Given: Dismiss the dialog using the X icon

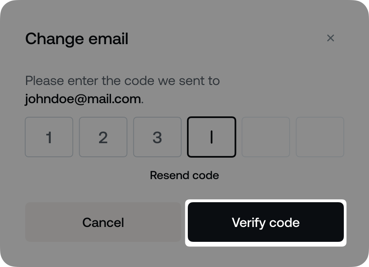Looking at the screenshot, I should tap(330, 38).
